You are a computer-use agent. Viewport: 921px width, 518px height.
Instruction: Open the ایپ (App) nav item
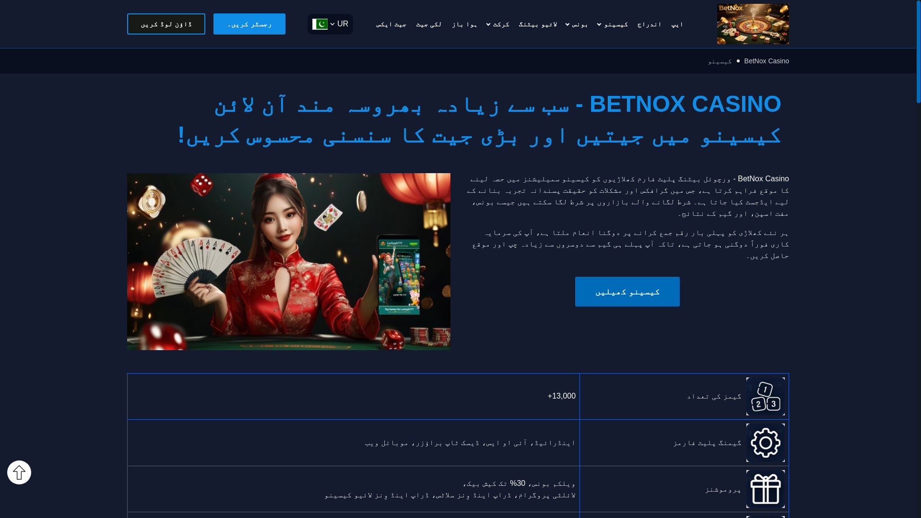677,24
